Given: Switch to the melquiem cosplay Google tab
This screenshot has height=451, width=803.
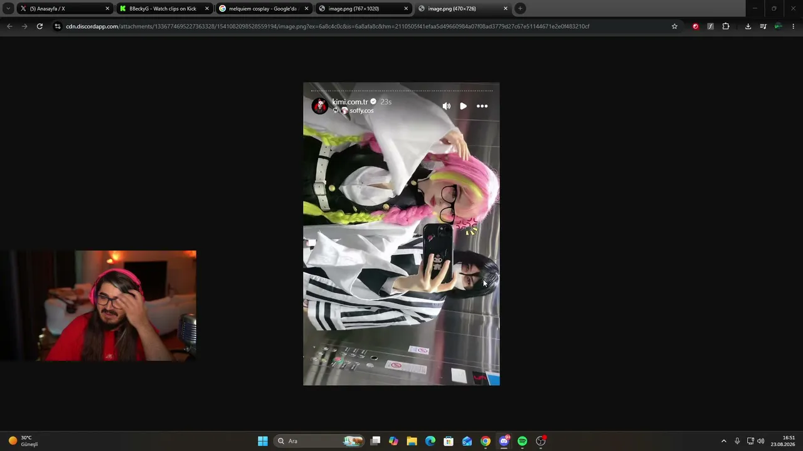Looking at the screenshot, I should click(264, 9).
